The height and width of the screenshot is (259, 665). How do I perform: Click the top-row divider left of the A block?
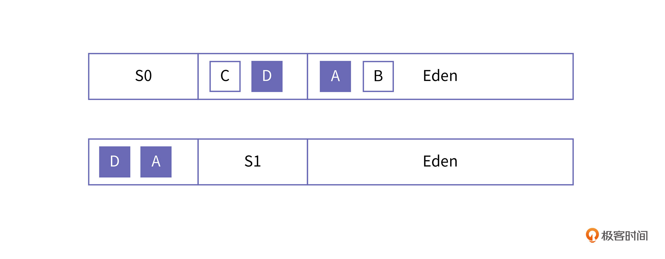click(x=307, y=76)
